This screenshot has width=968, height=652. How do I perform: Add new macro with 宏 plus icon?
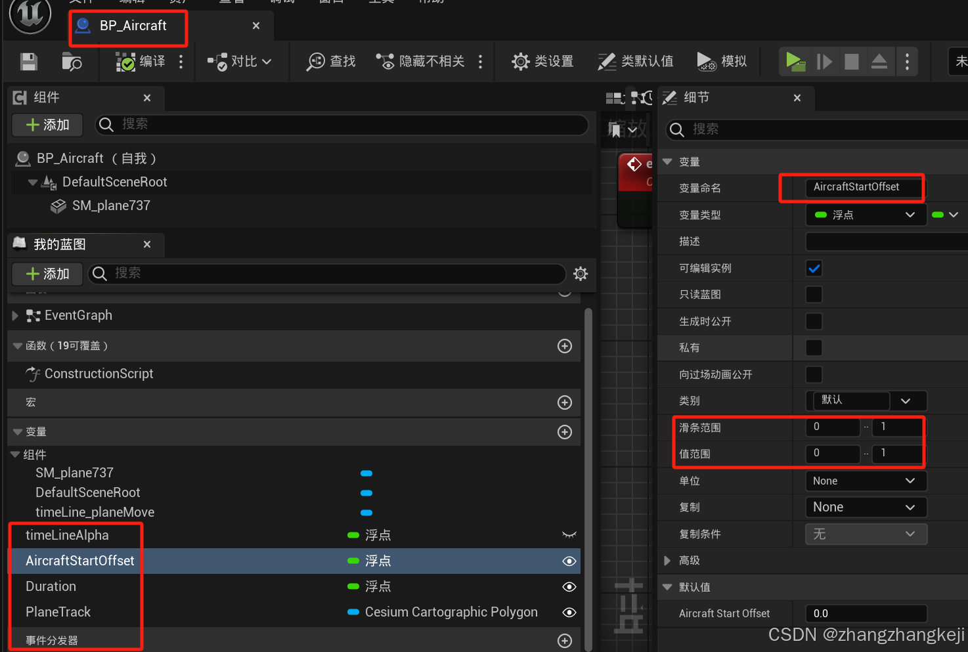(565, 402)
